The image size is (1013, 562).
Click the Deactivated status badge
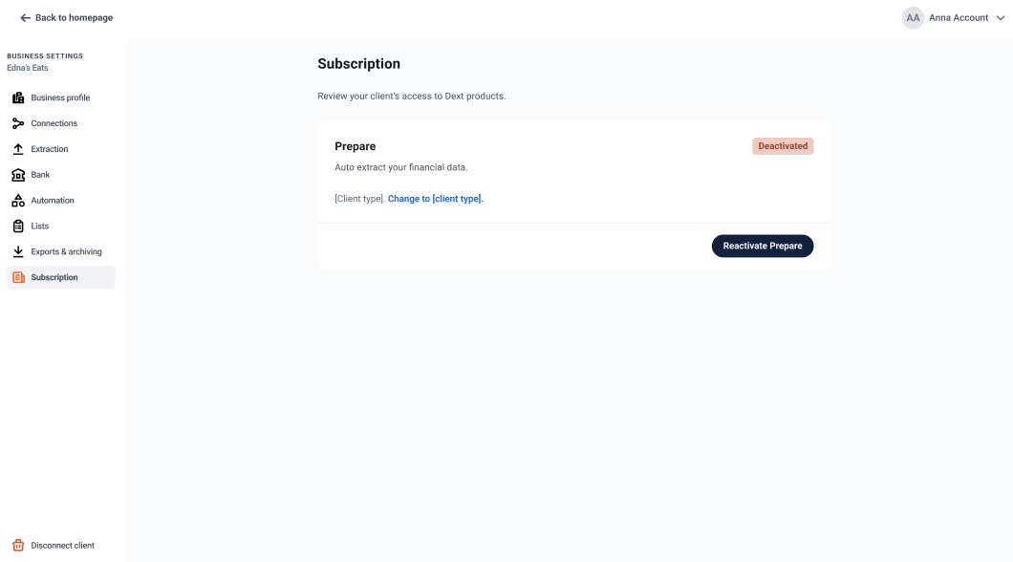click(783, 146)
